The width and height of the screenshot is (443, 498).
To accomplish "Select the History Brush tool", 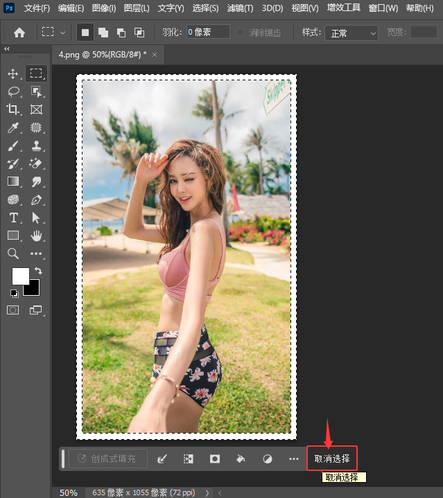I will coord(12,163).
